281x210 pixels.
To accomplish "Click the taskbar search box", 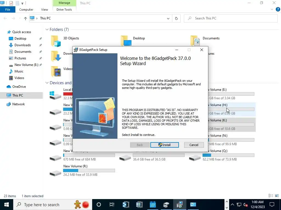I will pos(53,205).
